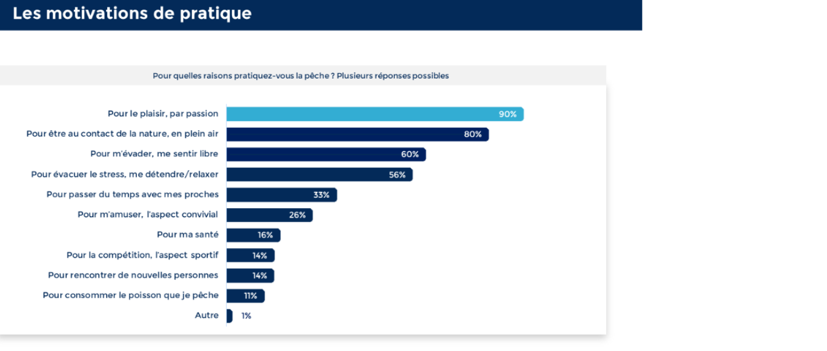The width and height of the screenshot is (827, 351).
Task: Click the 'Pour le plaisir, par passion' label
Action: click(163, 114)
